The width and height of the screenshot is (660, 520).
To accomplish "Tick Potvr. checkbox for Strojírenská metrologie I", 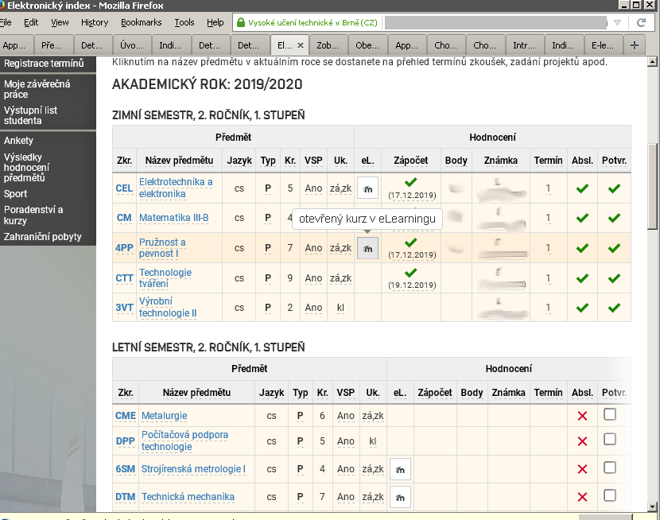I will coord(609,468).
